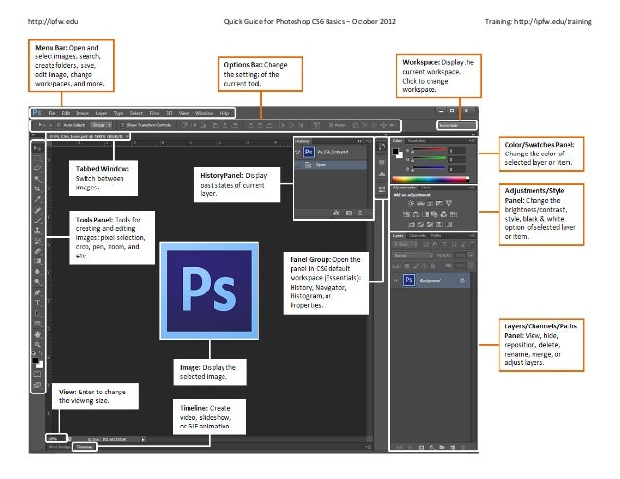620x479 pixels.
Task: Open the Timeline tab at bottom
Action: tap(85, 447)
